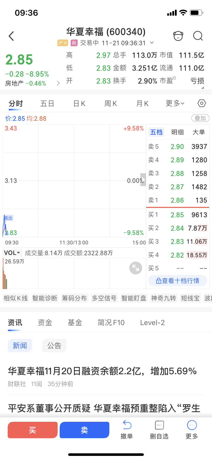Tap 卖5 price 2.90 row
212x460 pixels.
click(178, 147)
